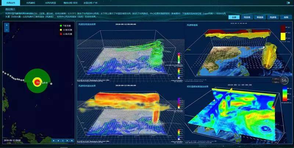
Task: Click the 54 circular gauge indicator
Action: (x=285, y=80)
